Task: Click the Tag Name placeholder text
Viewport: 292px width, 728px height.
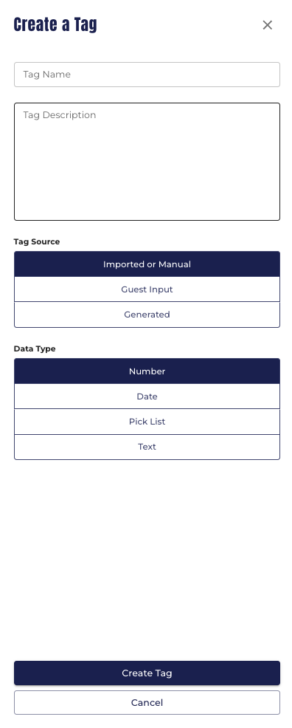Action: pyautogui.click(x=46, y=75)
